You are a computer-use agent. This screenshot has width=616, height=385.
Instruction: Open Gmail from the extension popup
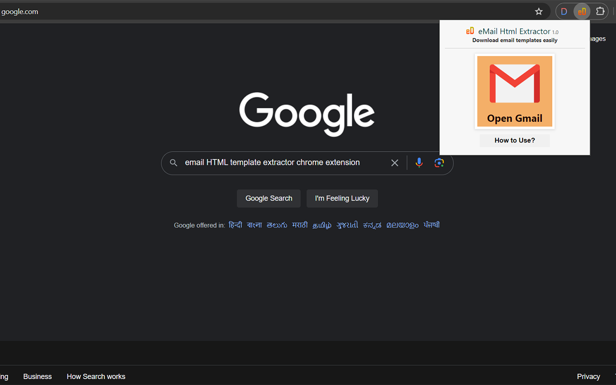514,91
